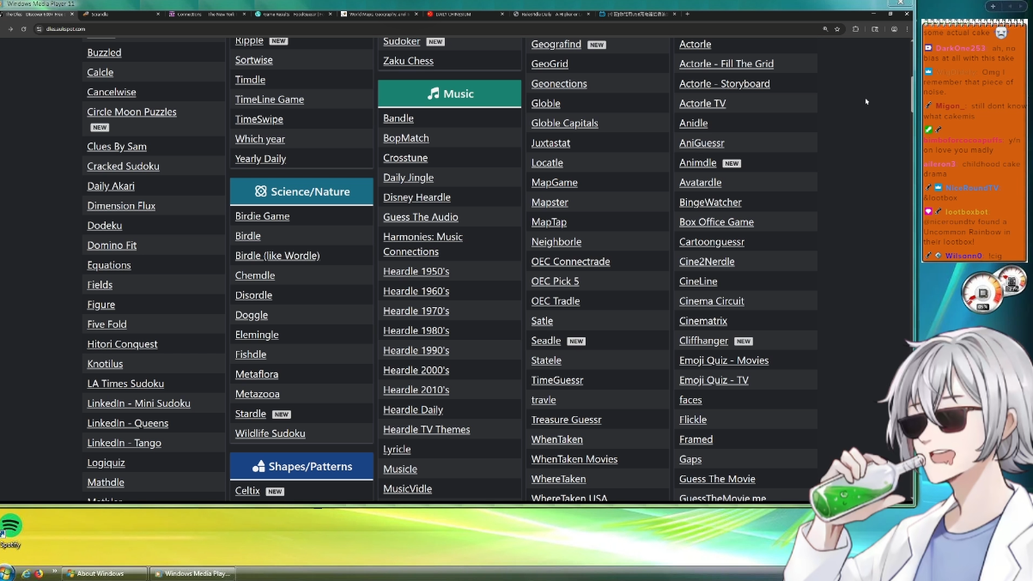Reload the page with refresh icon
The height and width of the screenshot is (581, 1033).
23,29
